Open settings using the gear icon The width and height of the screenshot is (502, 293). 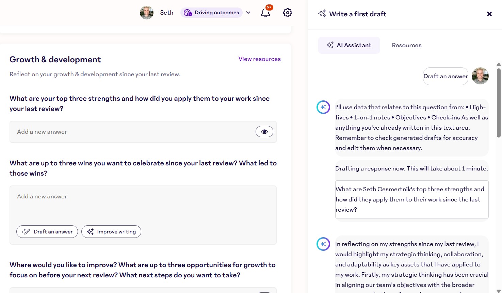(x=287, y=12)
